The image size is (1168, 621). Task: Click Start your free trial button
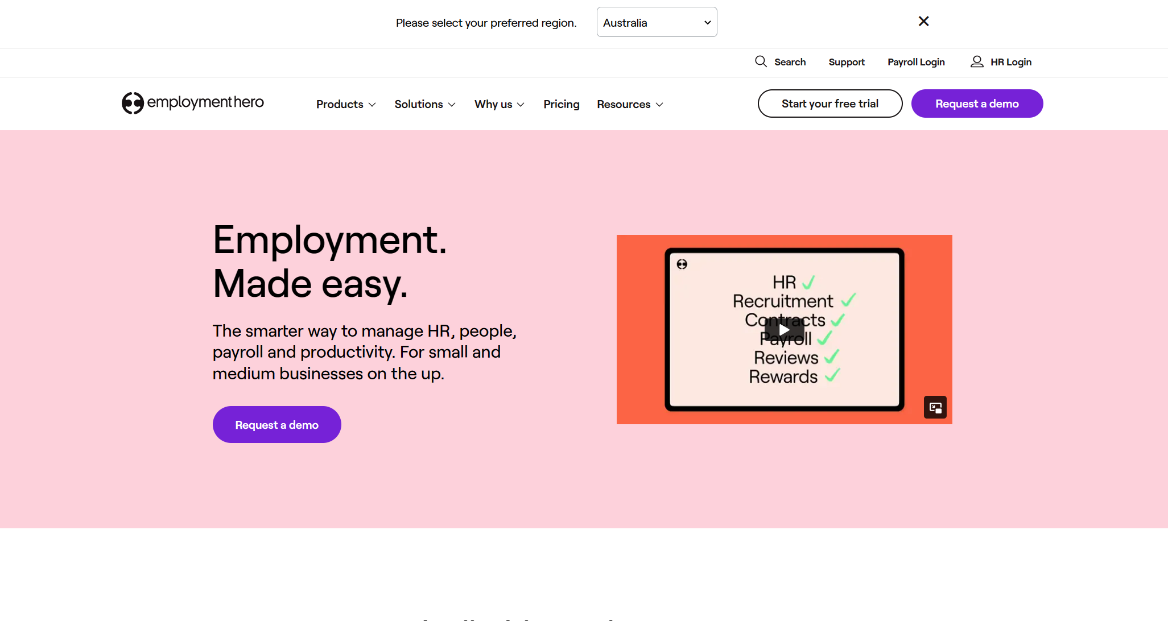(829, 103)
